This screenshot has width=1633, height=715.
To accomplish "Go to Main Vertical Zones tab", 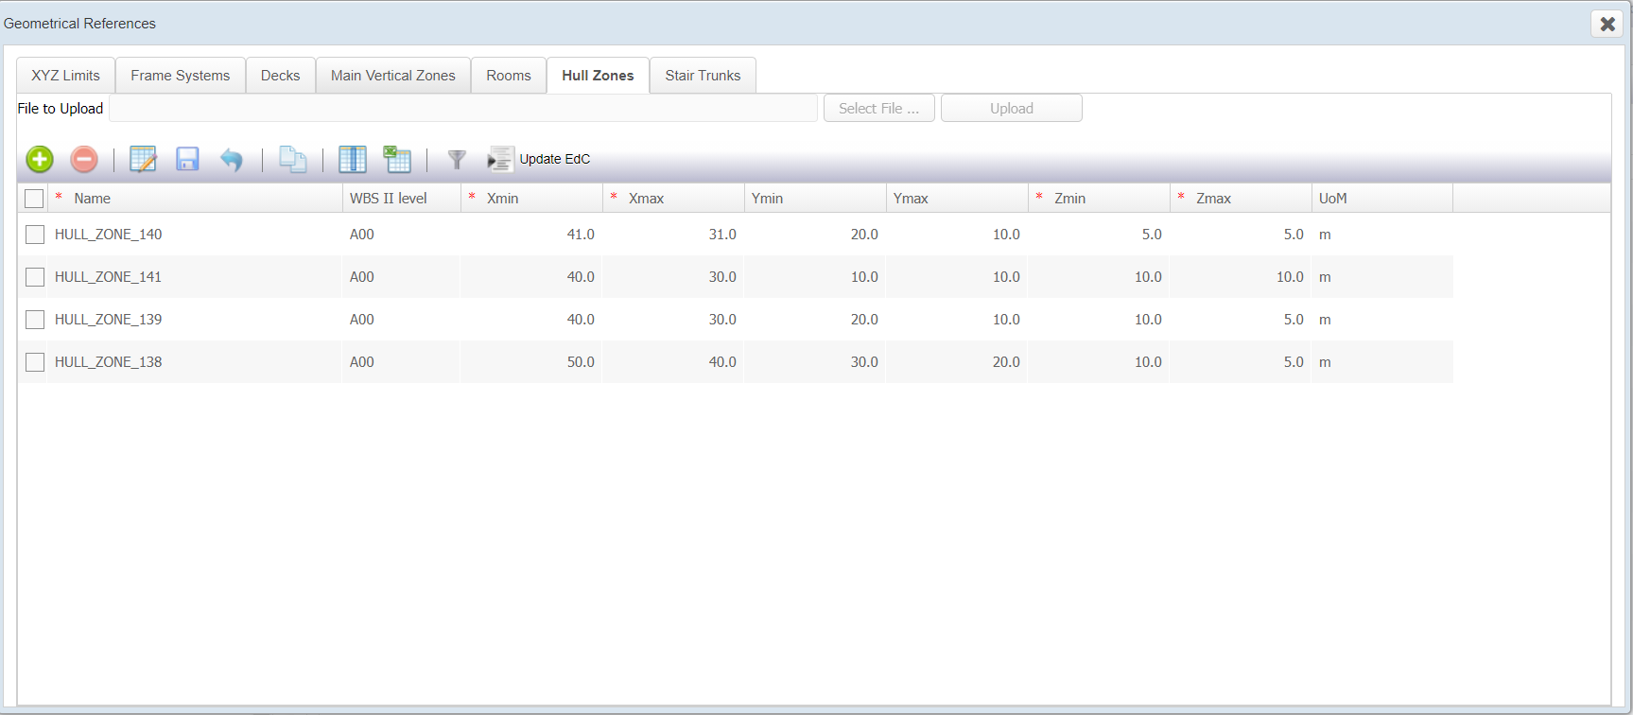I will tap(392, 76).
